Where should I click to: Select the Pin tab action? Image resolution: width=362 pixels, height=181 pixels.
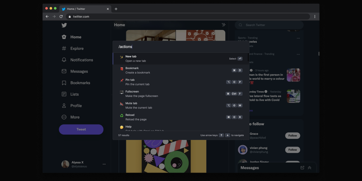[180, 82]
